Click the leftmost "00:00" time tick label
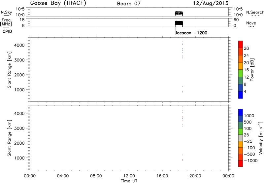264x183 pixels. pos(30,176)
